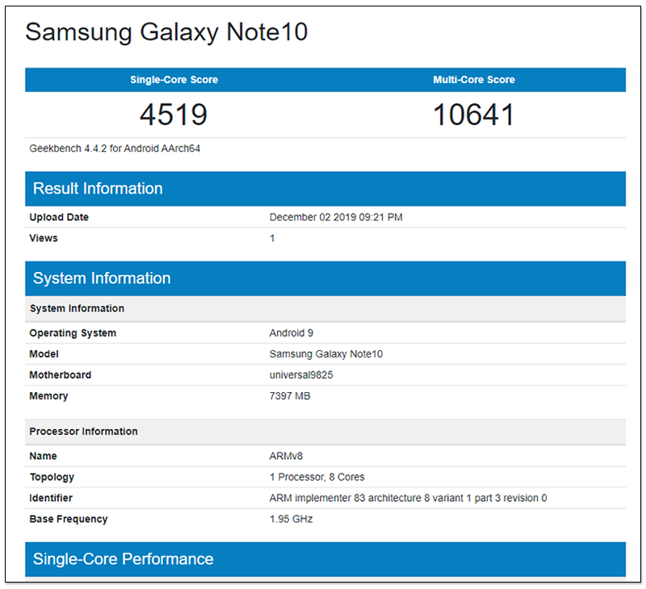Click the Geekbench 4.4.2 for Android text
The height and width of the screenshot is (589, 646).
click(115, 148)
